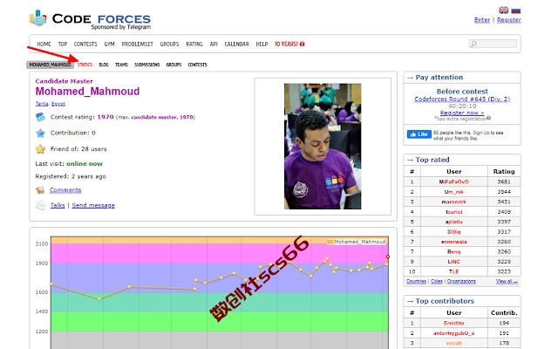Open the HOME menu item

pos(44,44)
